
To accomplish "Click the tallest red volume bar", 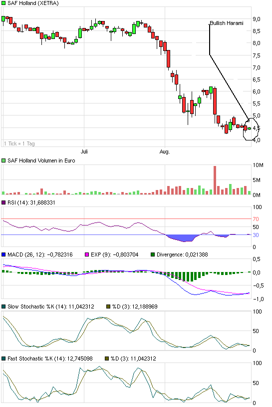I will click(215, 180).
